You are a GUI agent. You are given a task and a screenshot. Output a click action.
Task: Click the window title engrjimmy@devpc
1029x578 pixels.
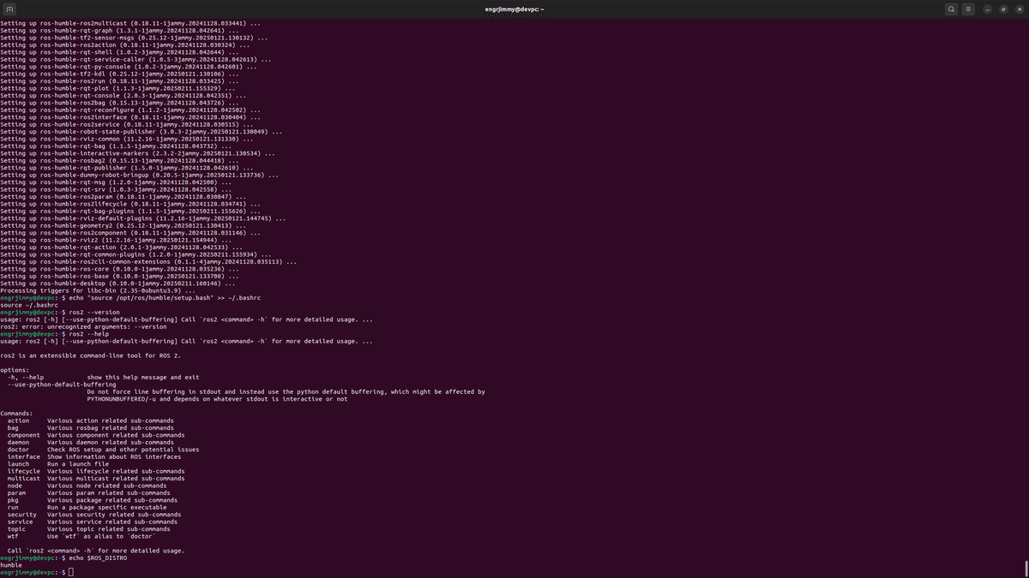coord(514,9)
